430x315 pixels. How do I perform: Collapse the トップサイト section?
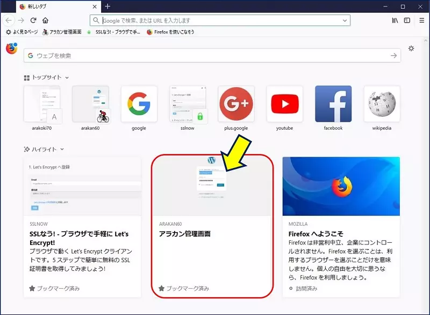(x=67, y=78)
